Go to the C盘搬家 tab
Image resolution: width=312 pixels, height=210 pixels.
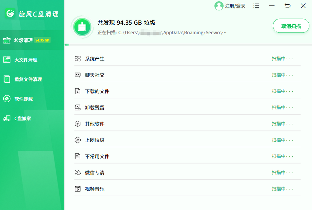tap(32, 118)
